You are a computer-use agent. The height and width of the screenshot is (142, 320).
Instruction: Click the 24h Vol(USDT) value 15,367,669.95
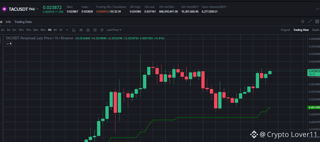[190, 11]
